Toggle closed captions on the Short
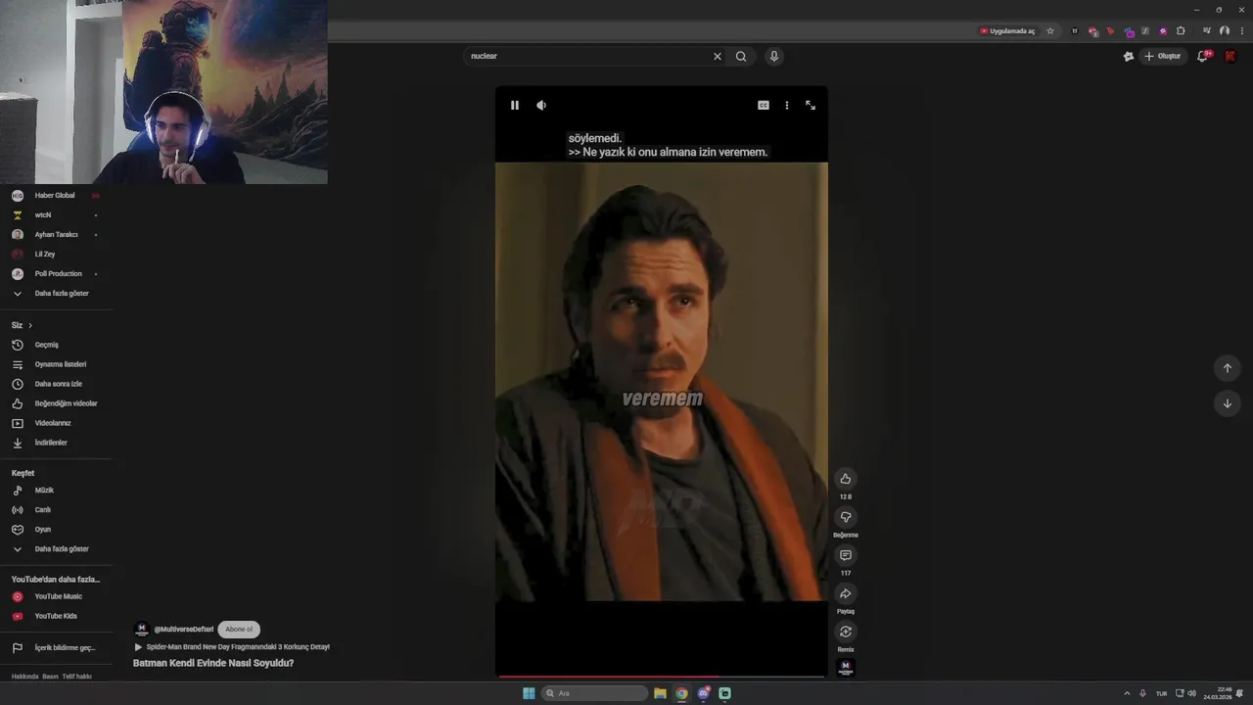 (764, 106)
